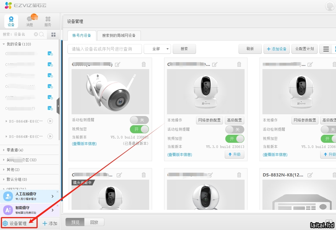Click 升级 button on second camera card
The height and width of the screenshot is (230, 336).
pos(234,155)
